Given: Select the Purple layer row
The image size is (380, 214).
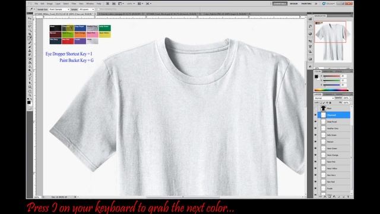Looking at the screenshot, I should click(x=334, y=188).
